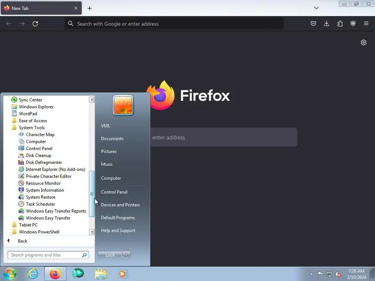This screenshot has height=281, width=375.
Task: Open Internet Explorer from the taskbar
Action: coord(33,274)
